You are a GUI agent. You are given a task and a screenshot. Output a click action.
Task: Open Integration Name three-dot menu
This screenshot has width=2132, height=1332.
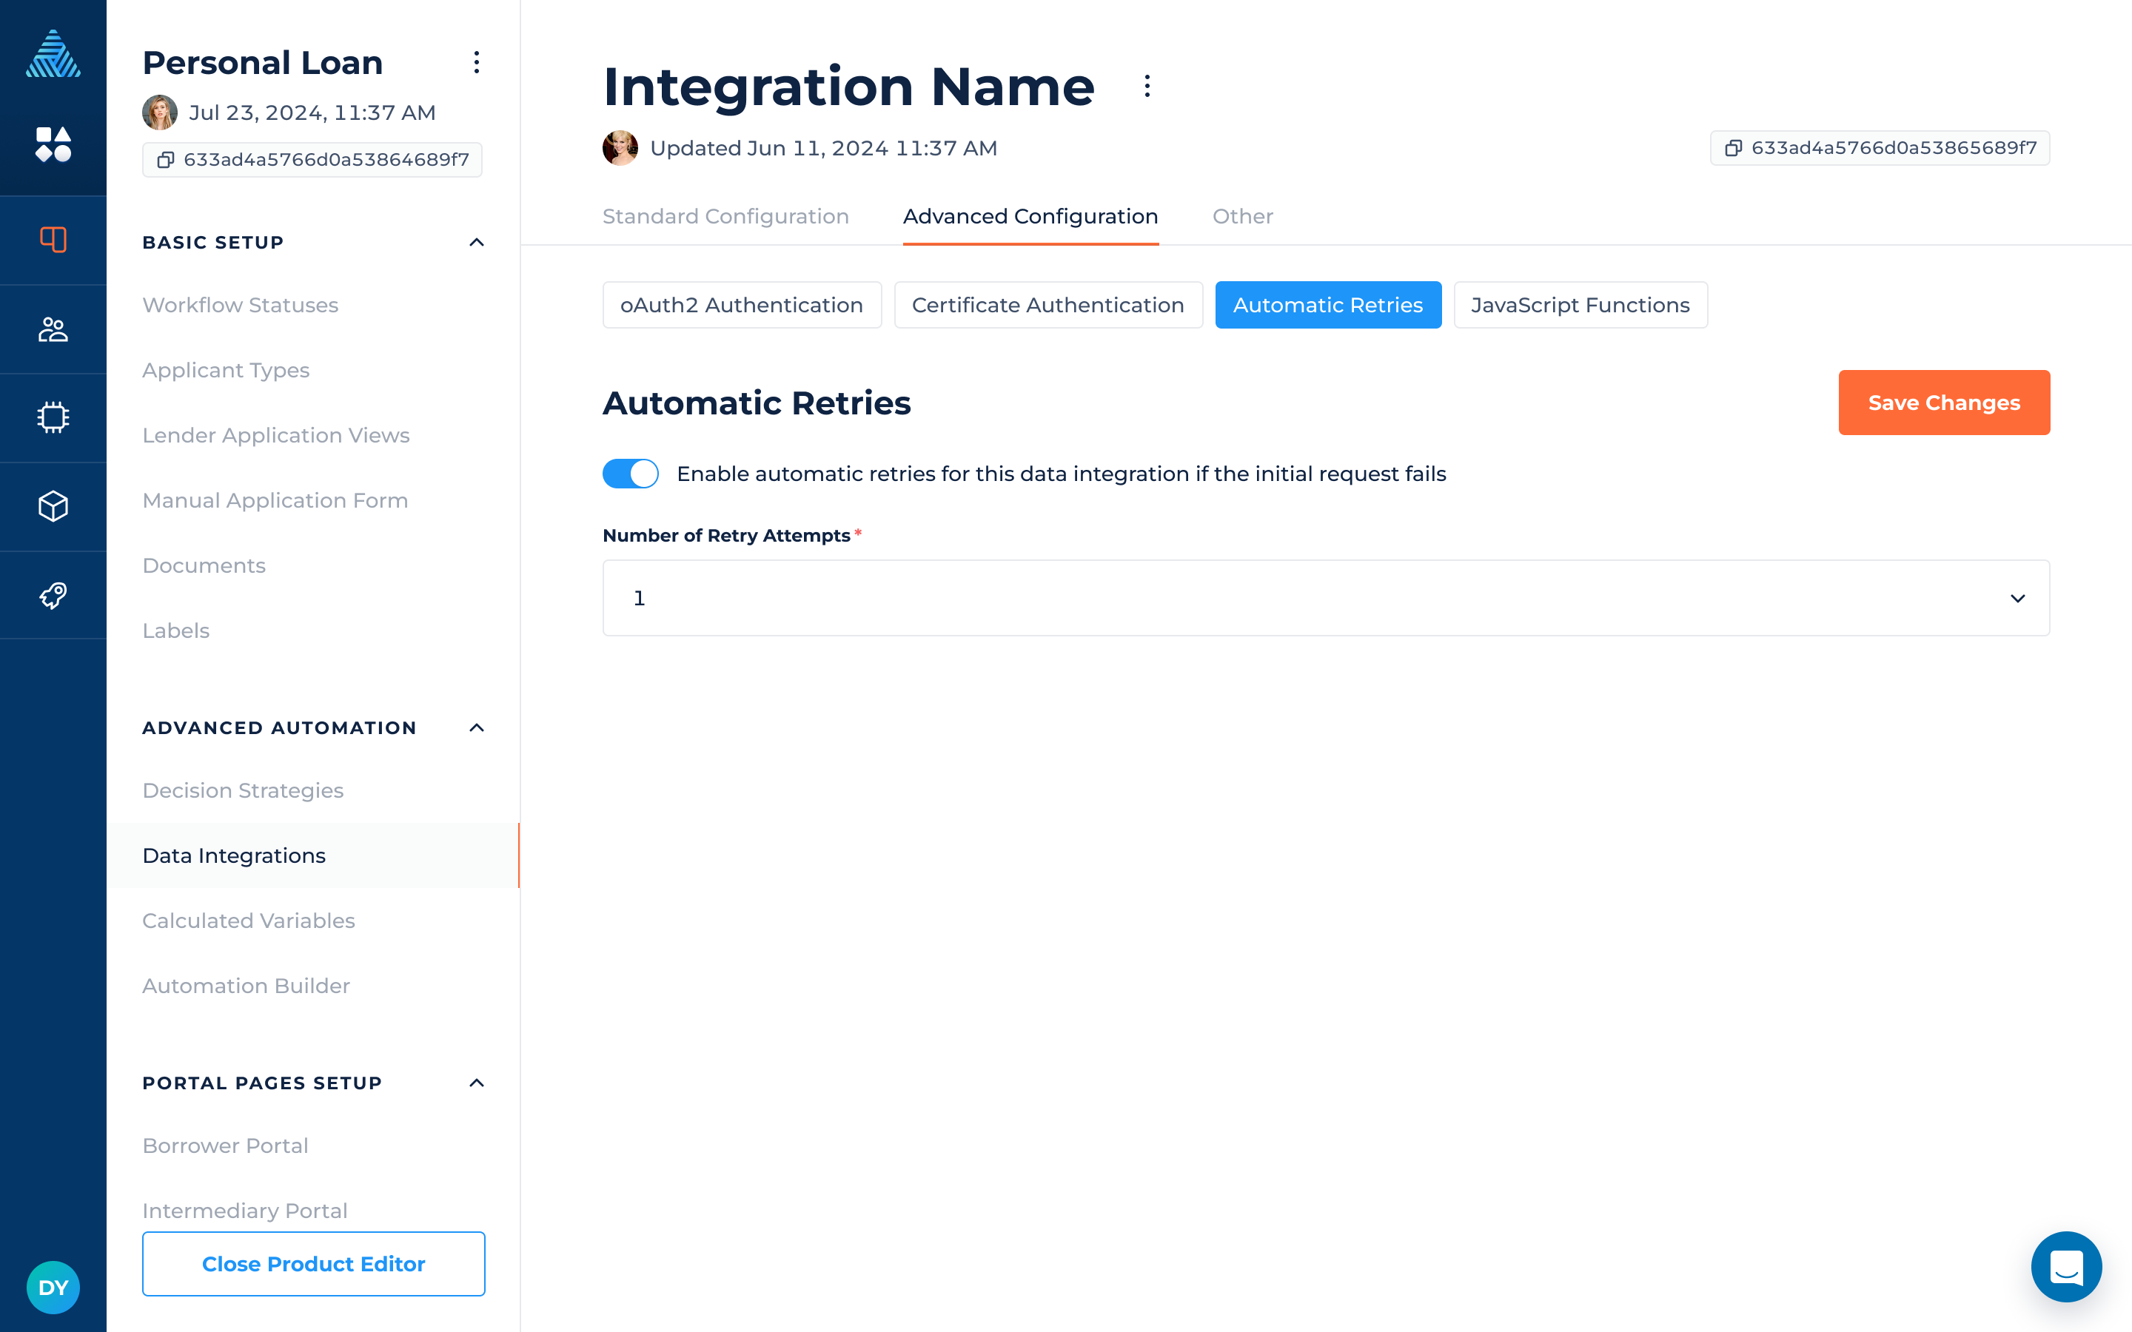(x=1146, y=87)
